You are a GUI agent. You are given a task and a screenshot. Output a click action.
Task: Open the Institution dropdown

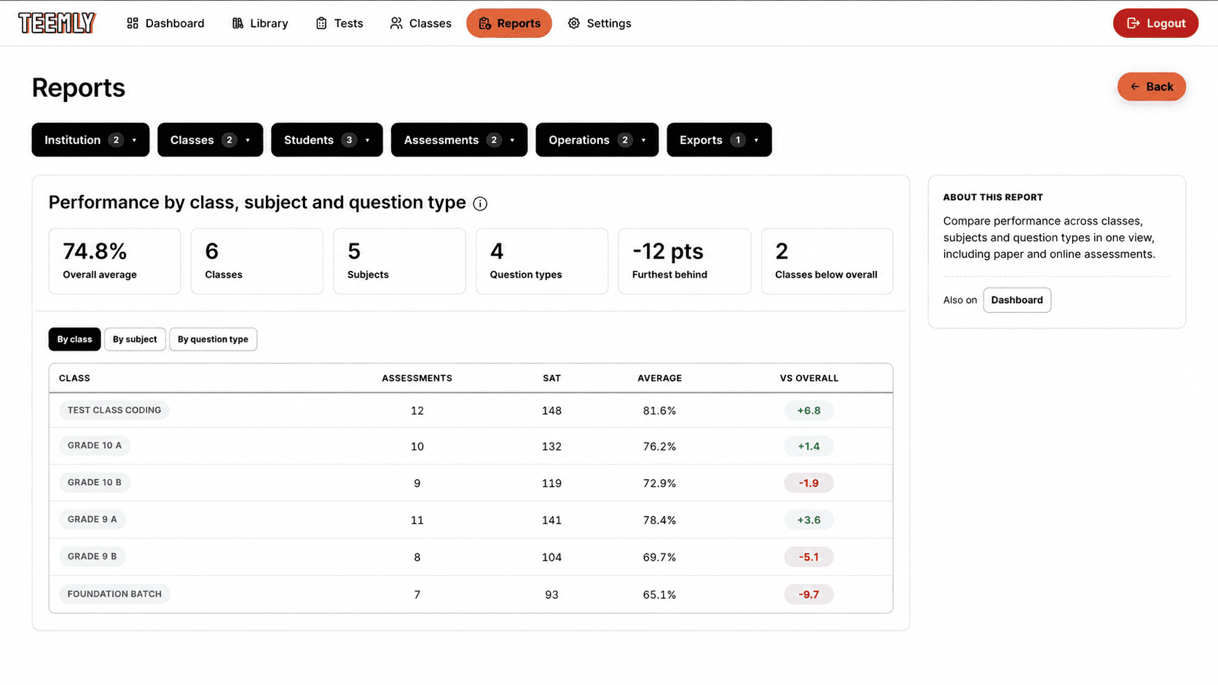click(90, 140)
